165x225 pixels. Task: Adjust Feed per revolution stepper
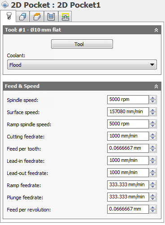153,209
